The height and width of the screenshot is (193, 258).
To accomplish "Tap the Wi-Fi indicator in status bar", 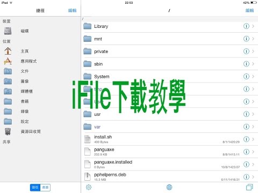I will pyautogui.click(x=11, y=3).
